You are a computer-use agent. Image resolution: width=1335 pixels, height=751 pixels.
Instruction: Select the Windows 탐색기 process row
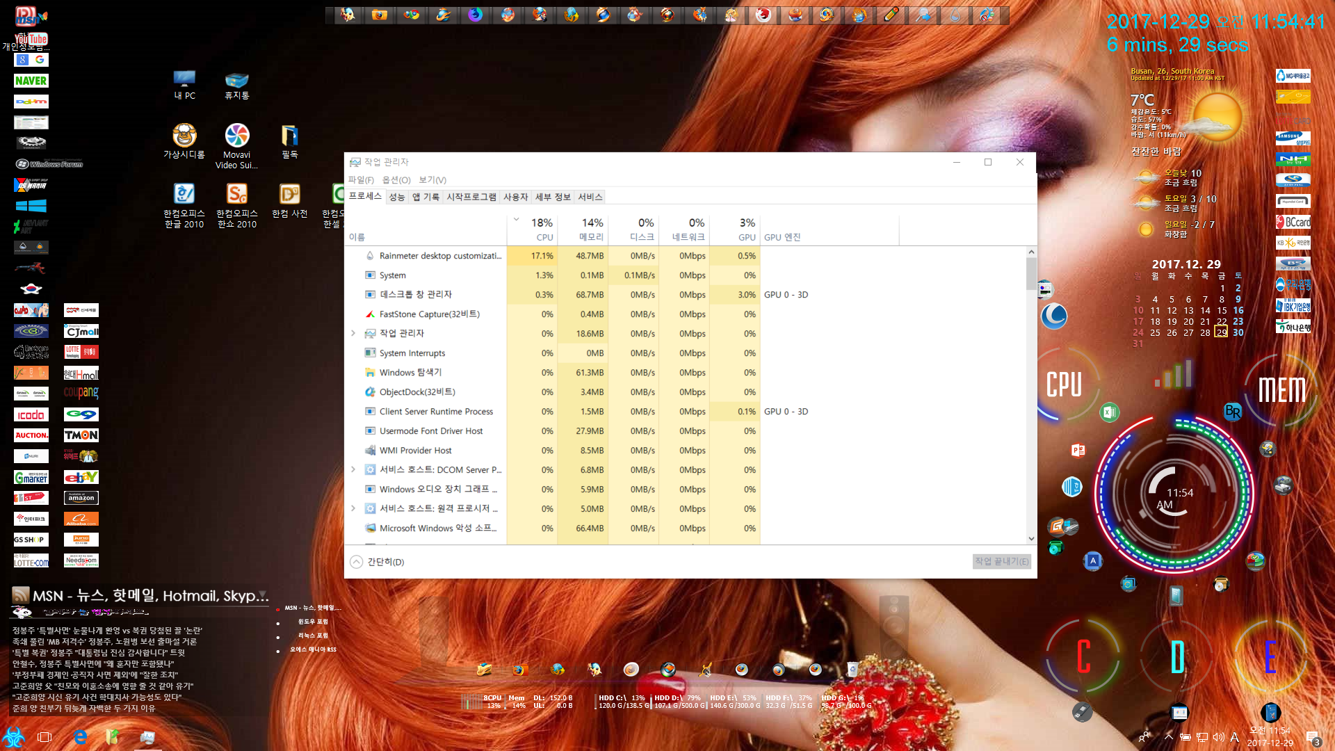[x=685, y=373]
